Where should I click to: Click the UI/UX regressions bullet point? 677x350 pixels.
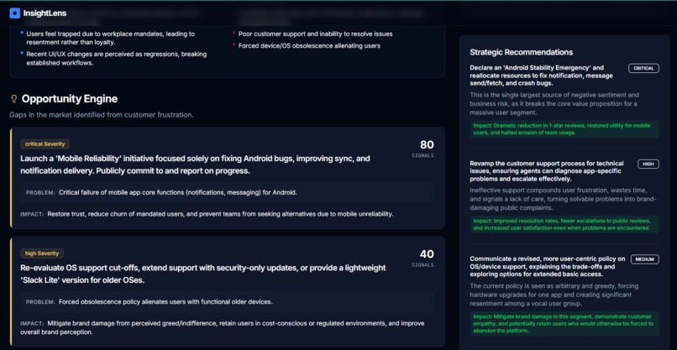click(x=117, y=58)
